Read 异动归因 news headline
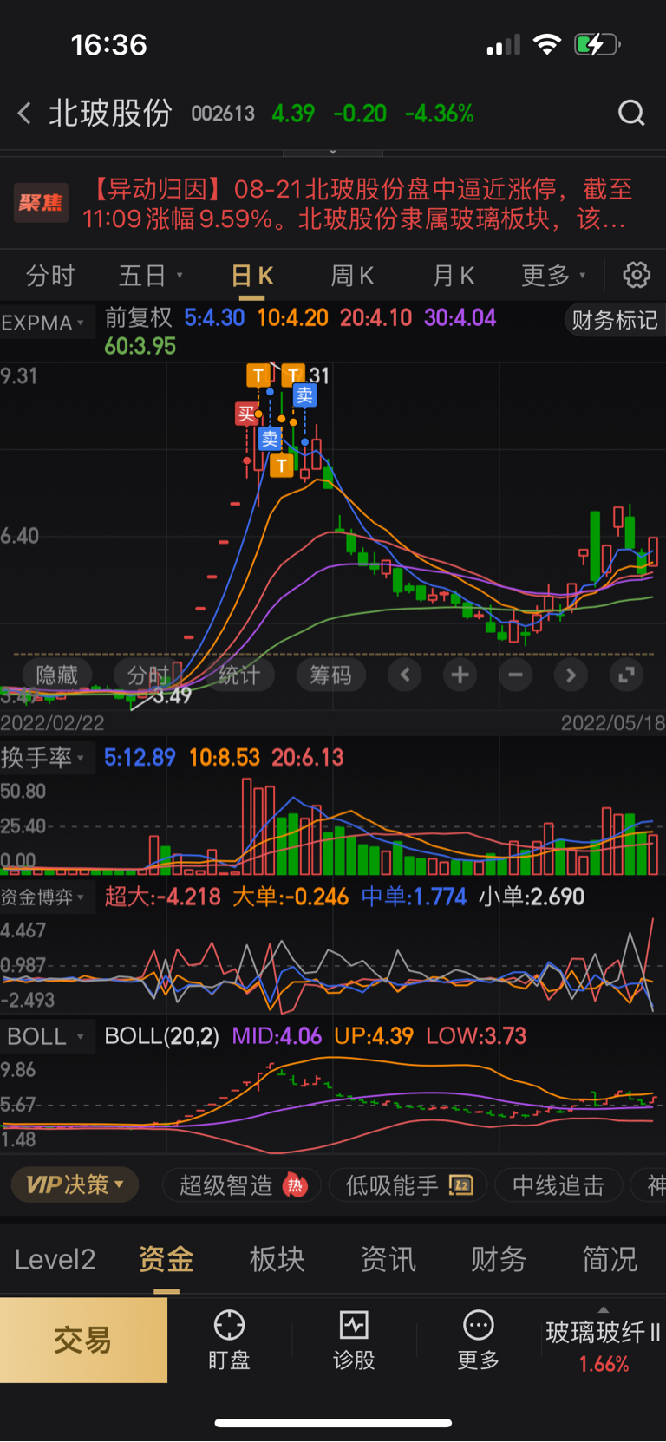 click(x=358, y=204)
